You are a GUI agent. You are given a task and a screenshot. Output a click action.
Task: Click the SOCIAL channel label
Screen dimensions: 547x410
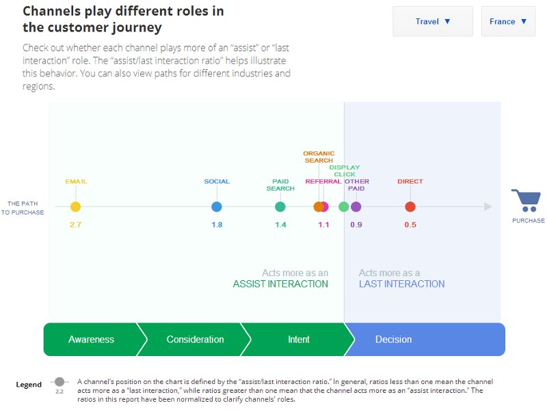click(x=217, y=181)
